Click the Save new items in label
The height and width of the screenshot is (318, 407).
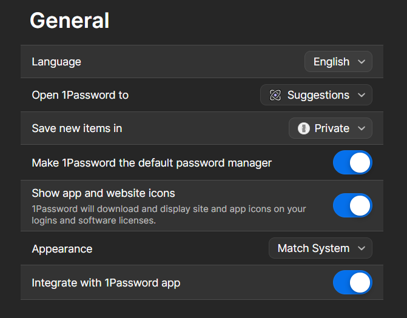[x=77, y=128]
